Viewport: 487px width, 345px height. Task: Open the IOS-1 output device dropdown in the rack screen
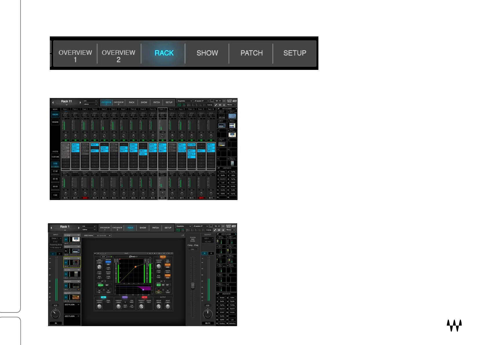pos(208,238)
